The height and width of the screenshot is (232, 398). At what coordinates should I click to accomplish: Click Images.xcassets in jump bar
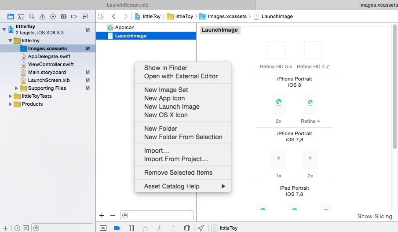tap(223, 17)
